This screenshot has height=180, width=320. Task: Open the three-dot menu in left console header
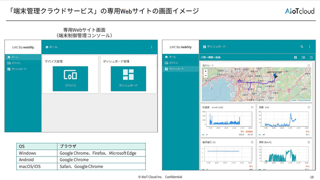pyautogui.click(x=152, y=47)
